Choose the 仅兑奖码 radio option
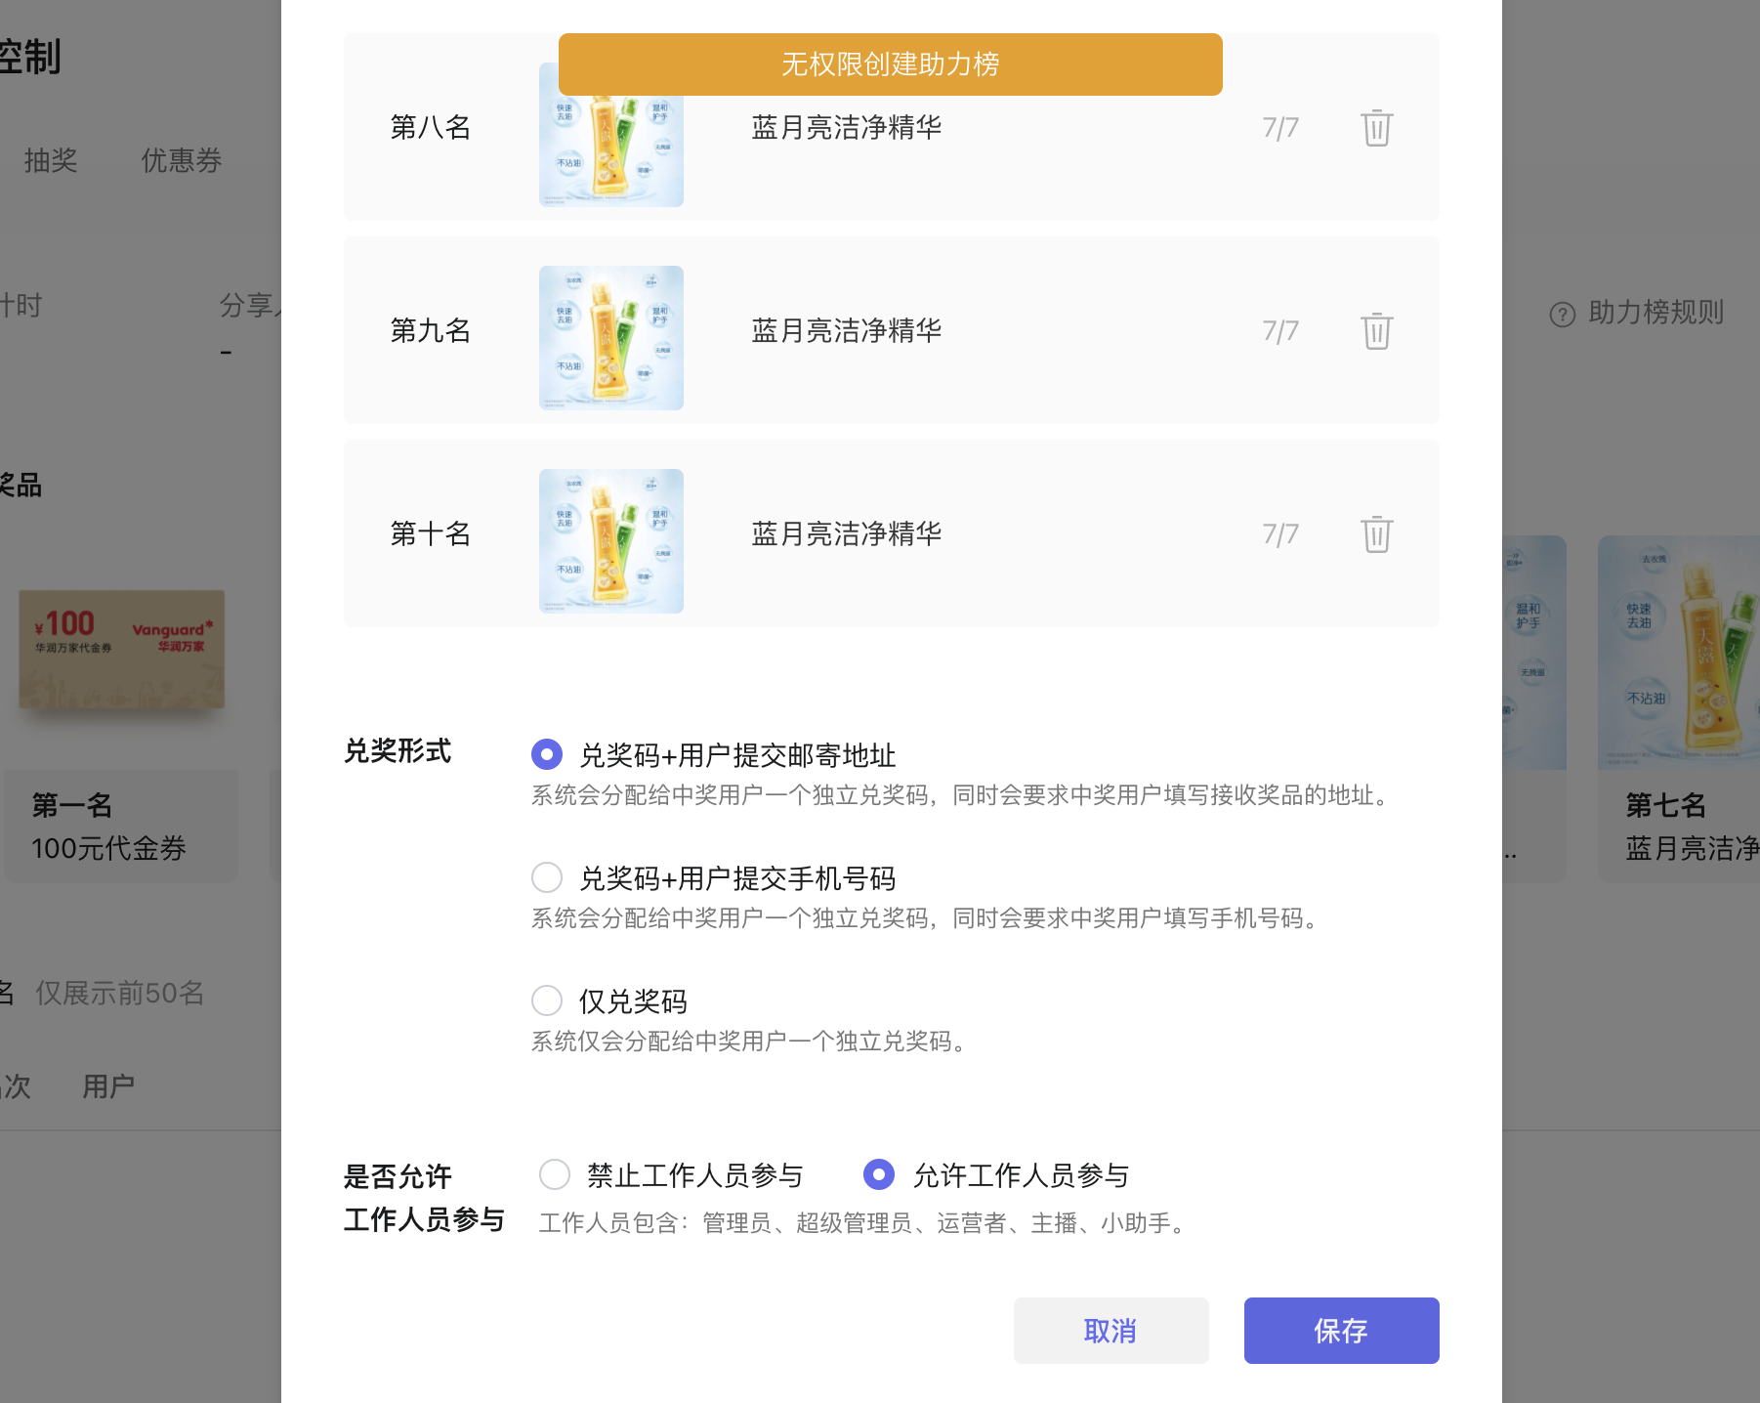The image size is (1760, 1403). click(x=547, y=1000)
